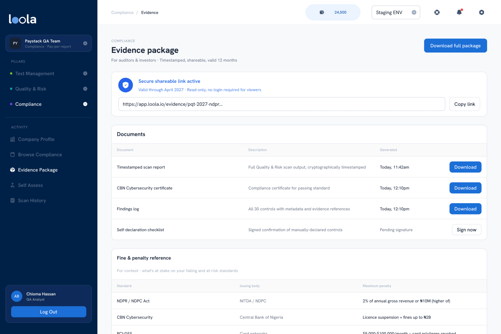501x334 pixels.
Task: Download the Timestamped scan report
Action: tap(465, 167)
